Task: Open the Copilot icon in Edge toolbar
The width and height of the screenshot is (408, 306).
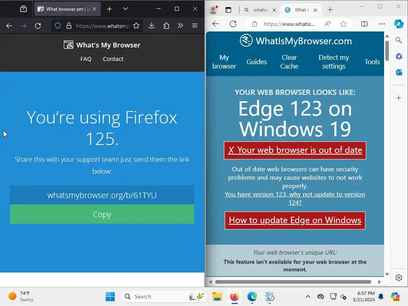Action: click(398, 24)
